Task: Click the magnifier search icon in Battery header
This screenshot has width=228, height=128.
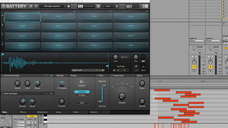Action: pyautogui.click(x=31, y=6)
